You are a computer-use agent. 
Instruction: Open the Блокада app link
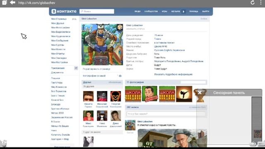[x=55, y=104]
